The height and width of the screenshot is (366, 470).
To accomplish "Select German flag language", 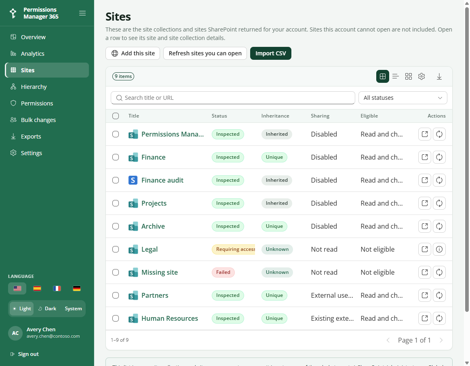I will [77, 288].
